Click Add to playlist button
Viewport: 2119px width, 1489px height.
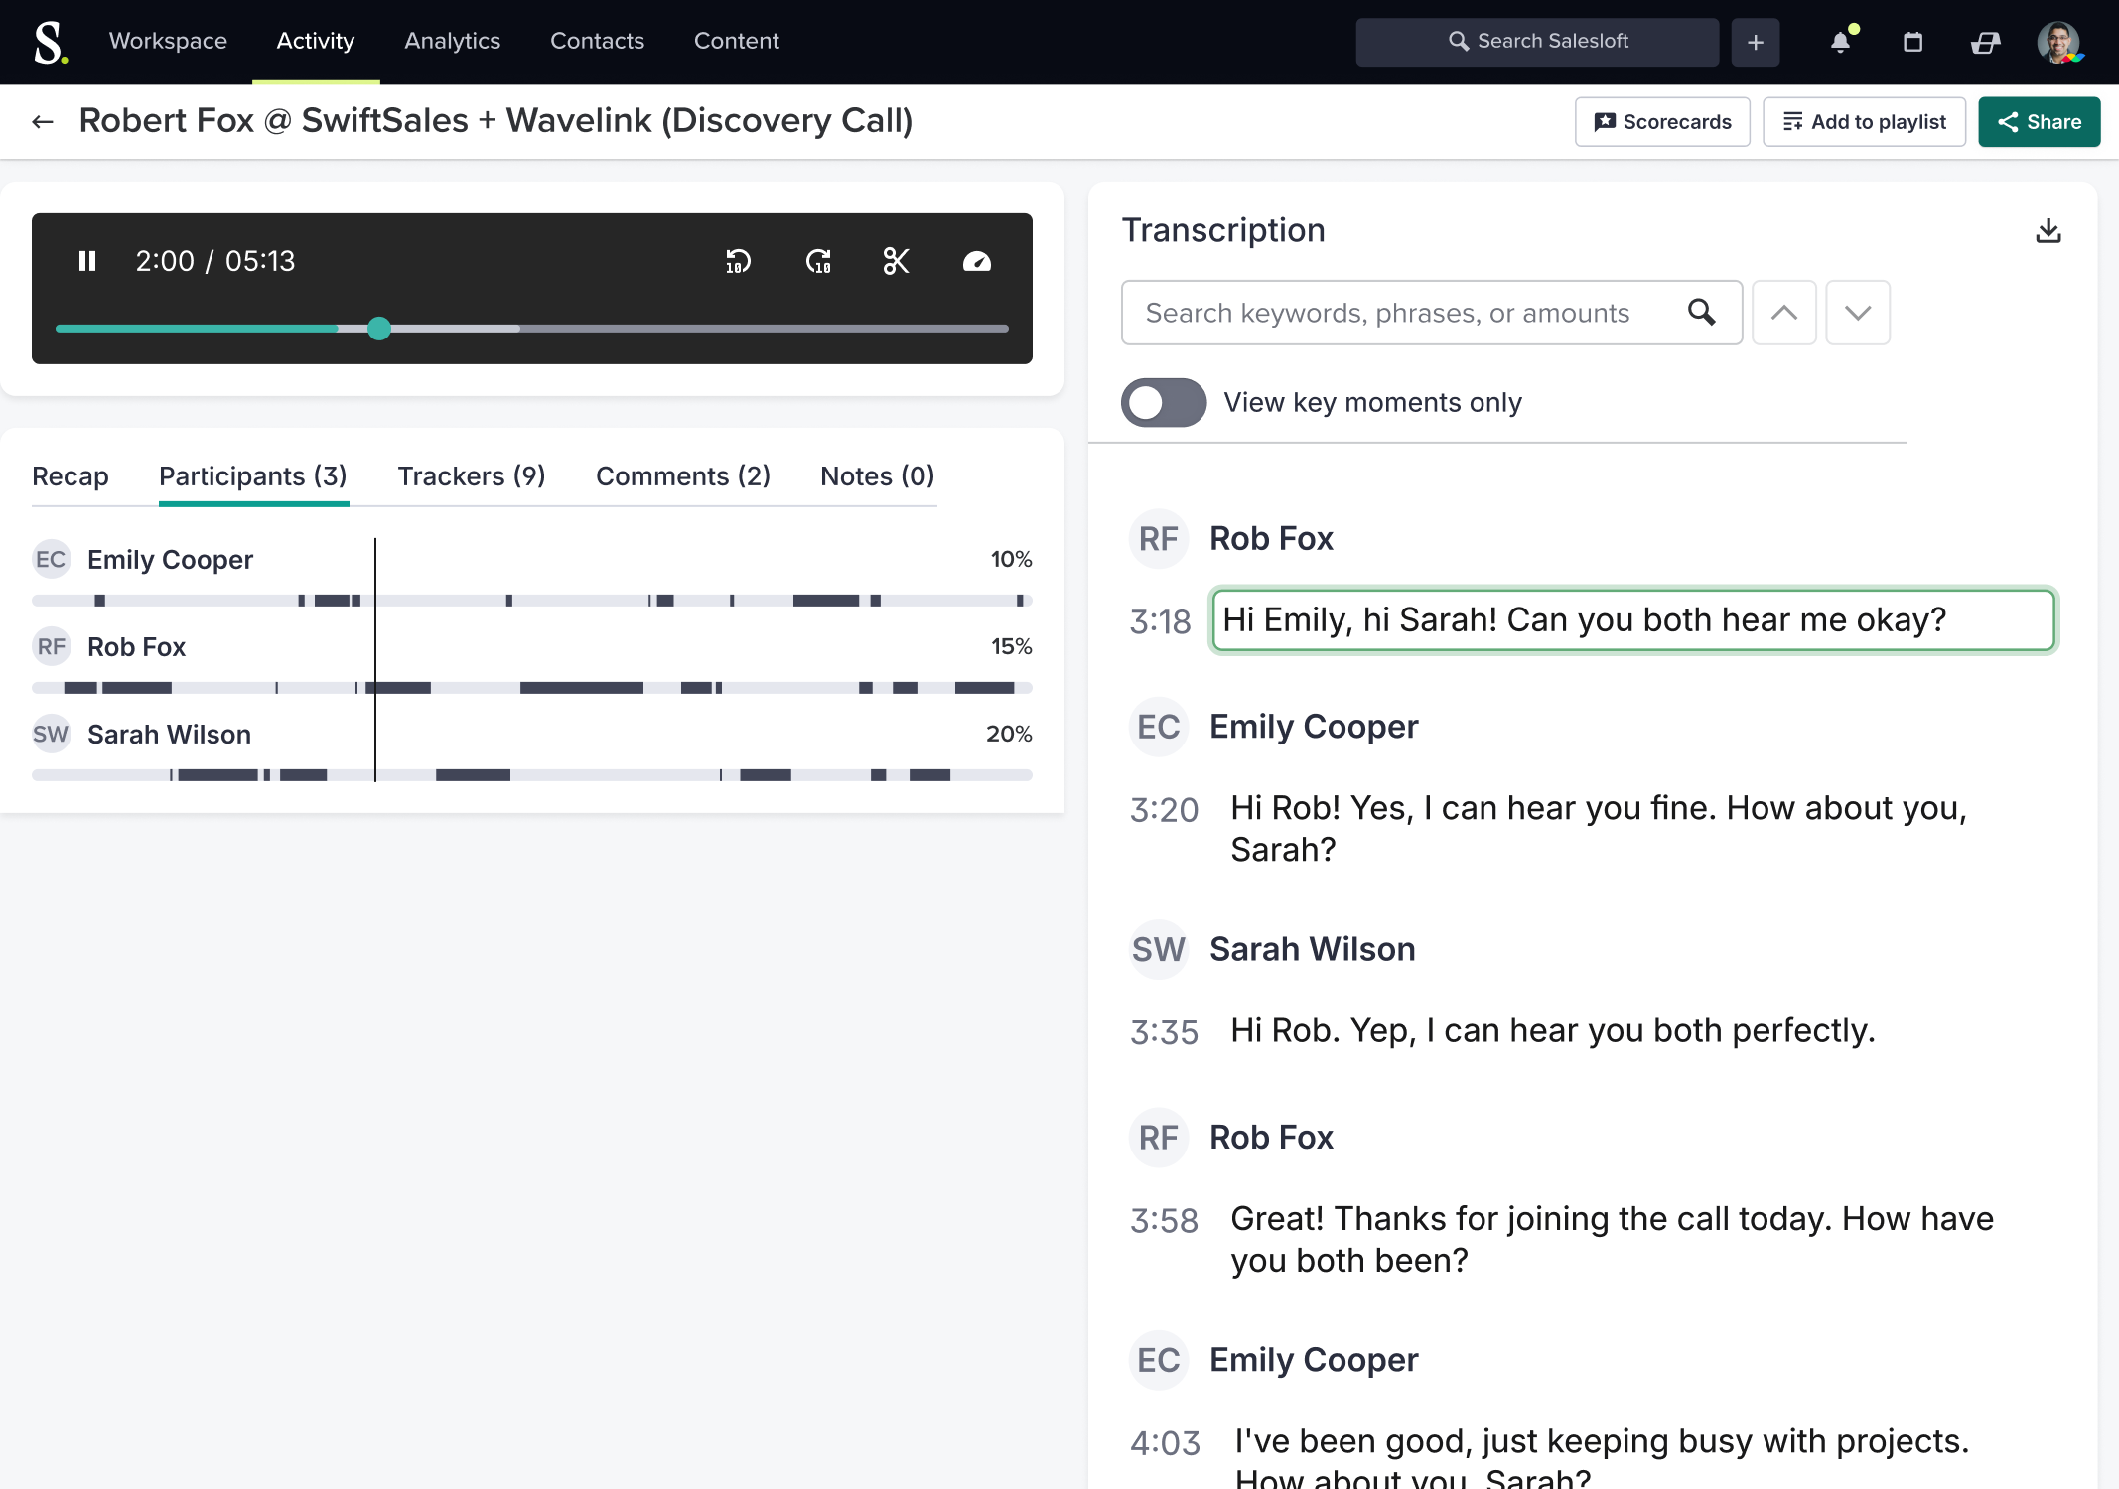tap(1864, 121)
